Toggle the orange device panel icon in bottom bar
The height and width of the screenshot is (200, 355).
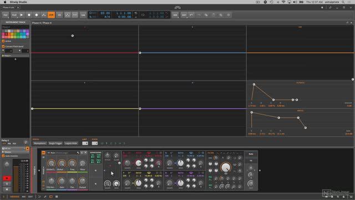pyautogui.click(x=51, y=197)
